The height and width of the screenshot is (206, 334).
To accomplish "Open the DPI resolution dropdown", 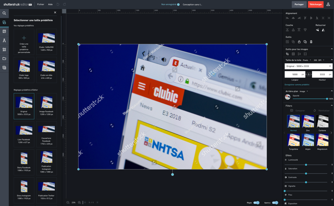I will pos(319,60).
